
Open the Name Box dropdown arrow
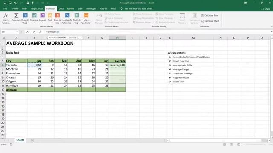17,32
